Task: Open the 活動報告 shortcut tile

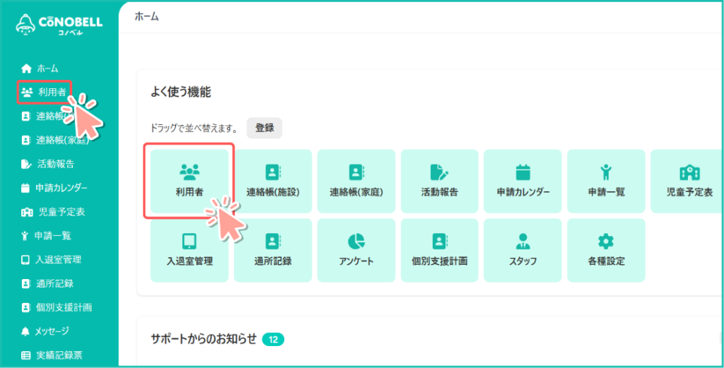Action: (439, 180)
